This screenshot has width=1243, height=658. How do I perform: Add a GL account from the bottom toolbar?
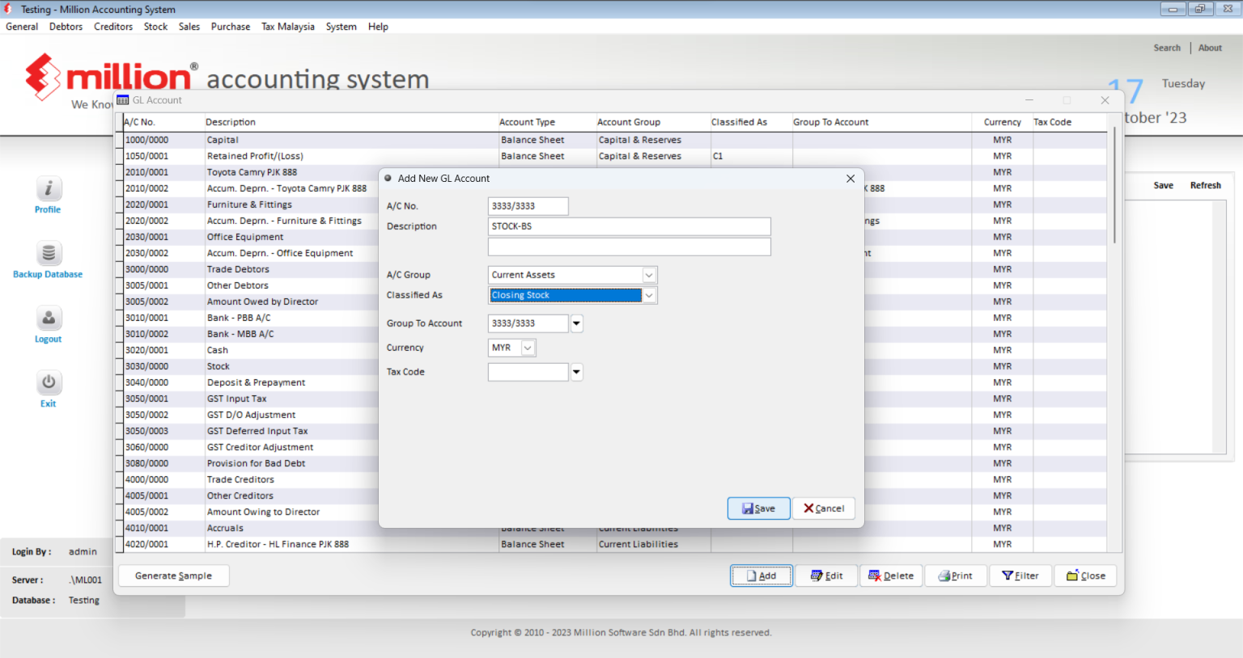pos(761,576)
